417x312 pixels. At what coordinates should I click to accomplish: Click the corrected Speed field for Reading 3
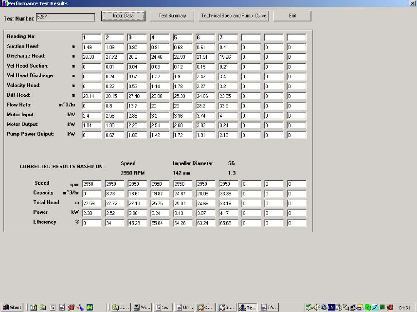137,184
